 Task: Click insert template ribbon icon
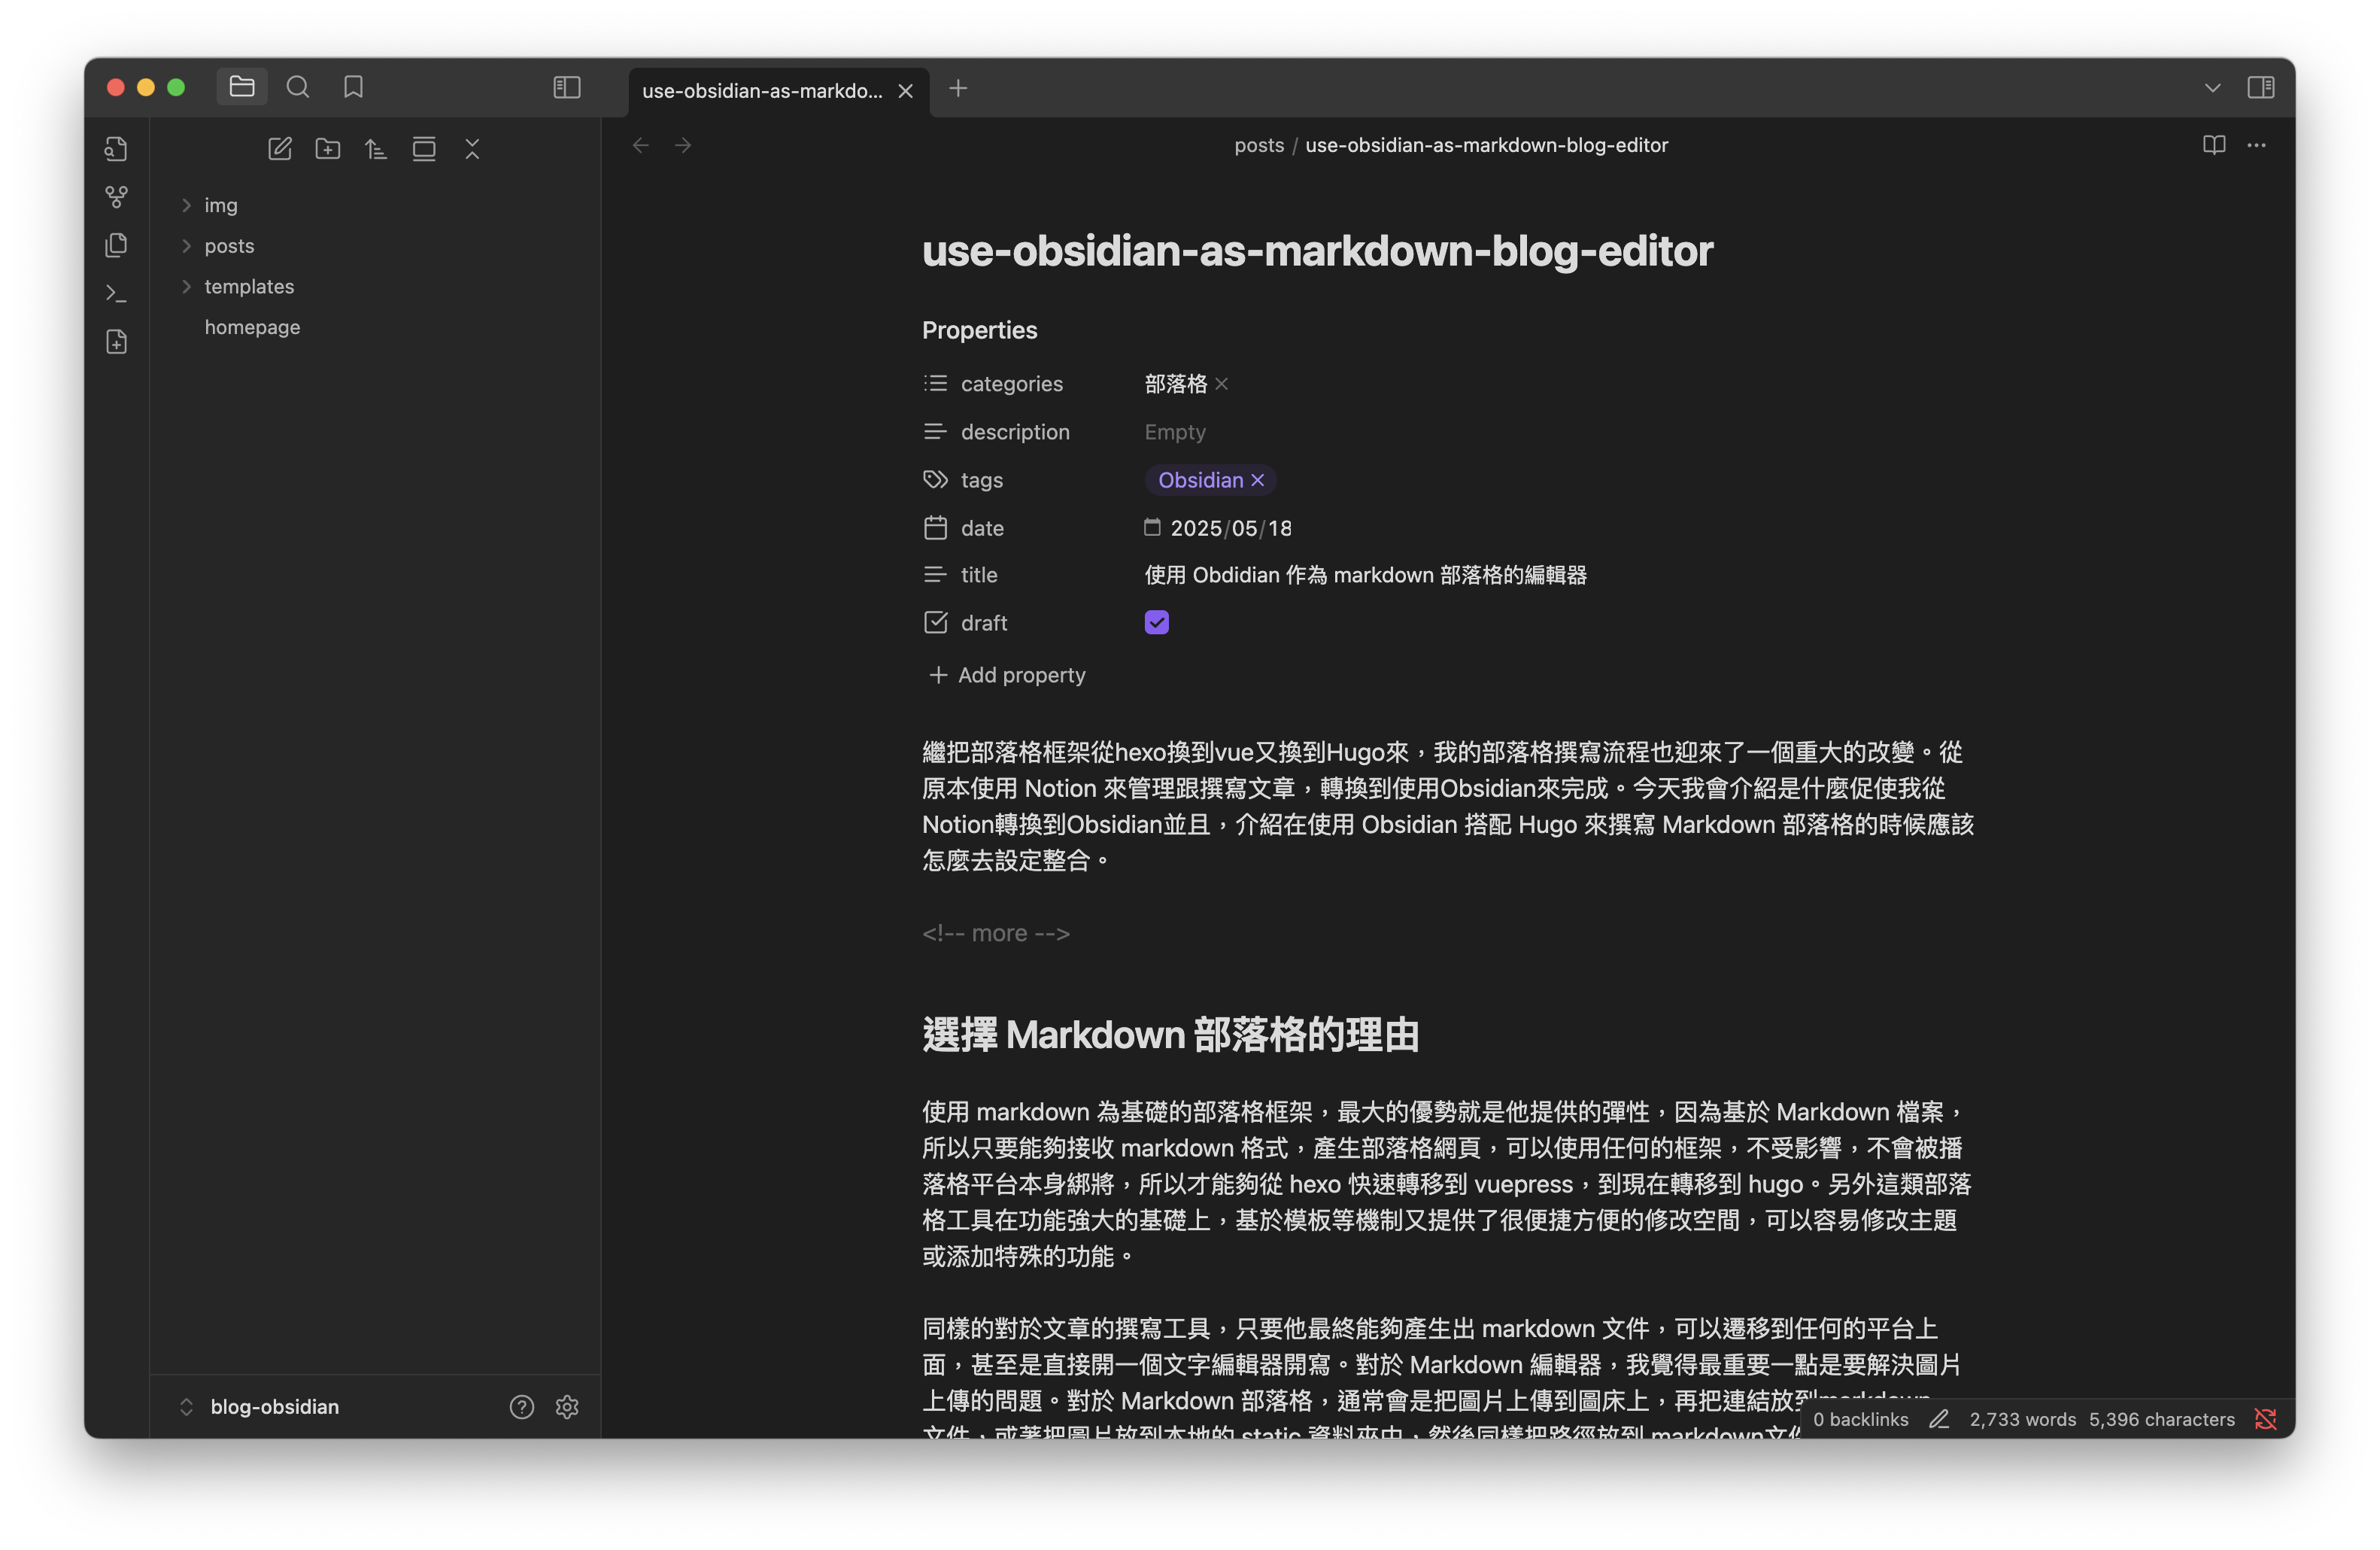(117, 342)
